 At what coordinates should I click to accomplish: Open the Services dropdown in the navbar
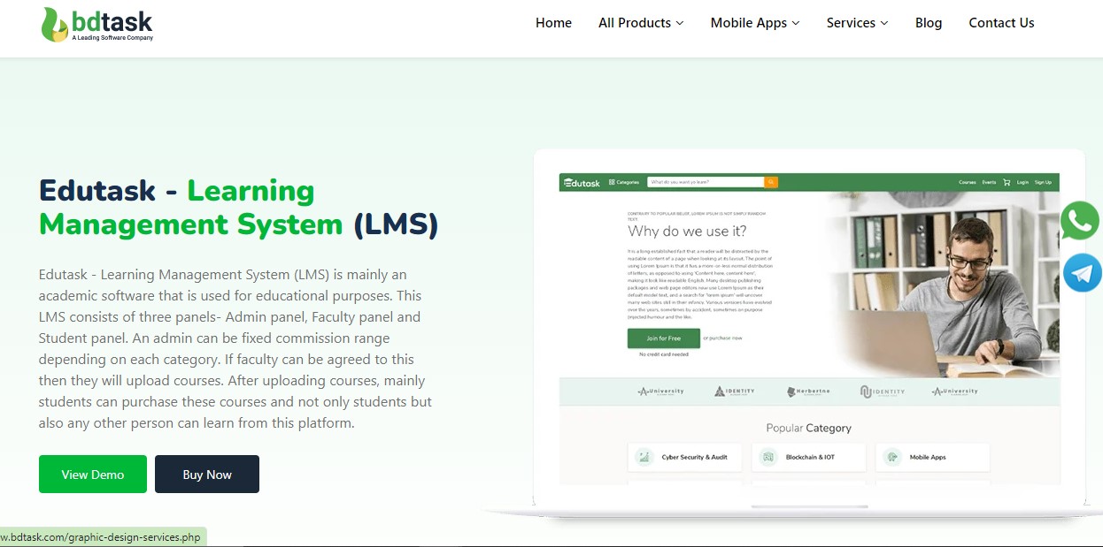pos(857,23)
